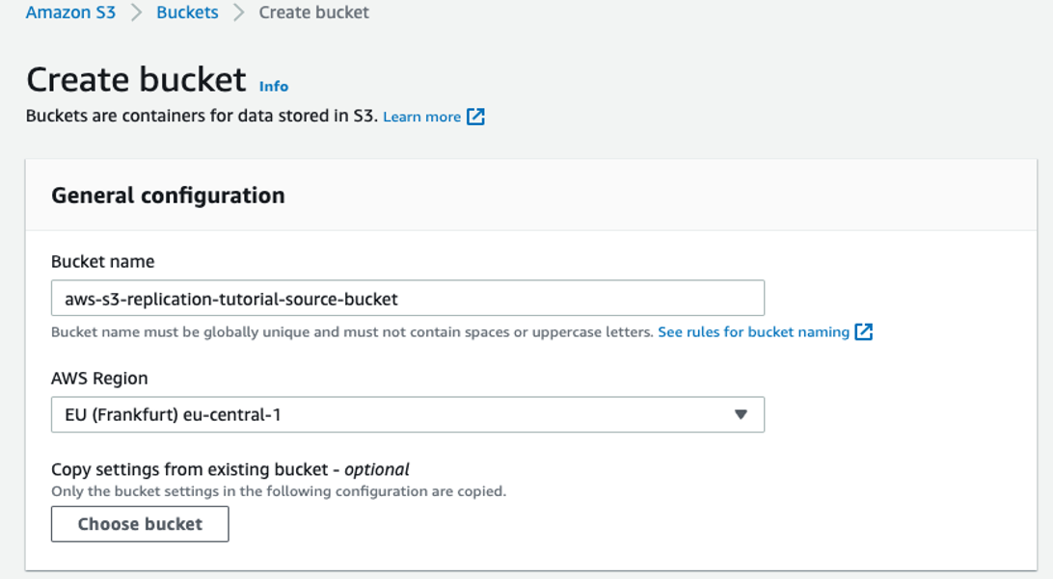Follow the Learn more link
The width and height of the screenshot is (1053, 579).
pos(421,117)
